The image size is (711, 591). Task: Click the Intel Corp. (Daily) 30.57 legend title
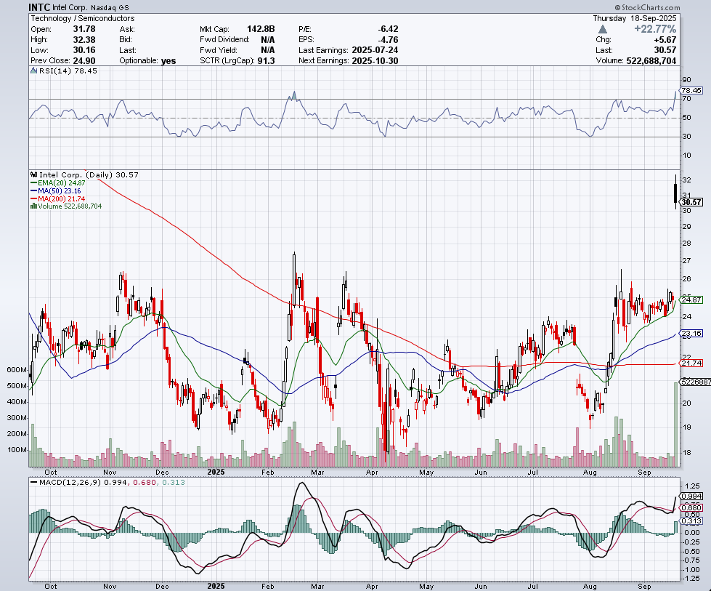coord(89,174)
